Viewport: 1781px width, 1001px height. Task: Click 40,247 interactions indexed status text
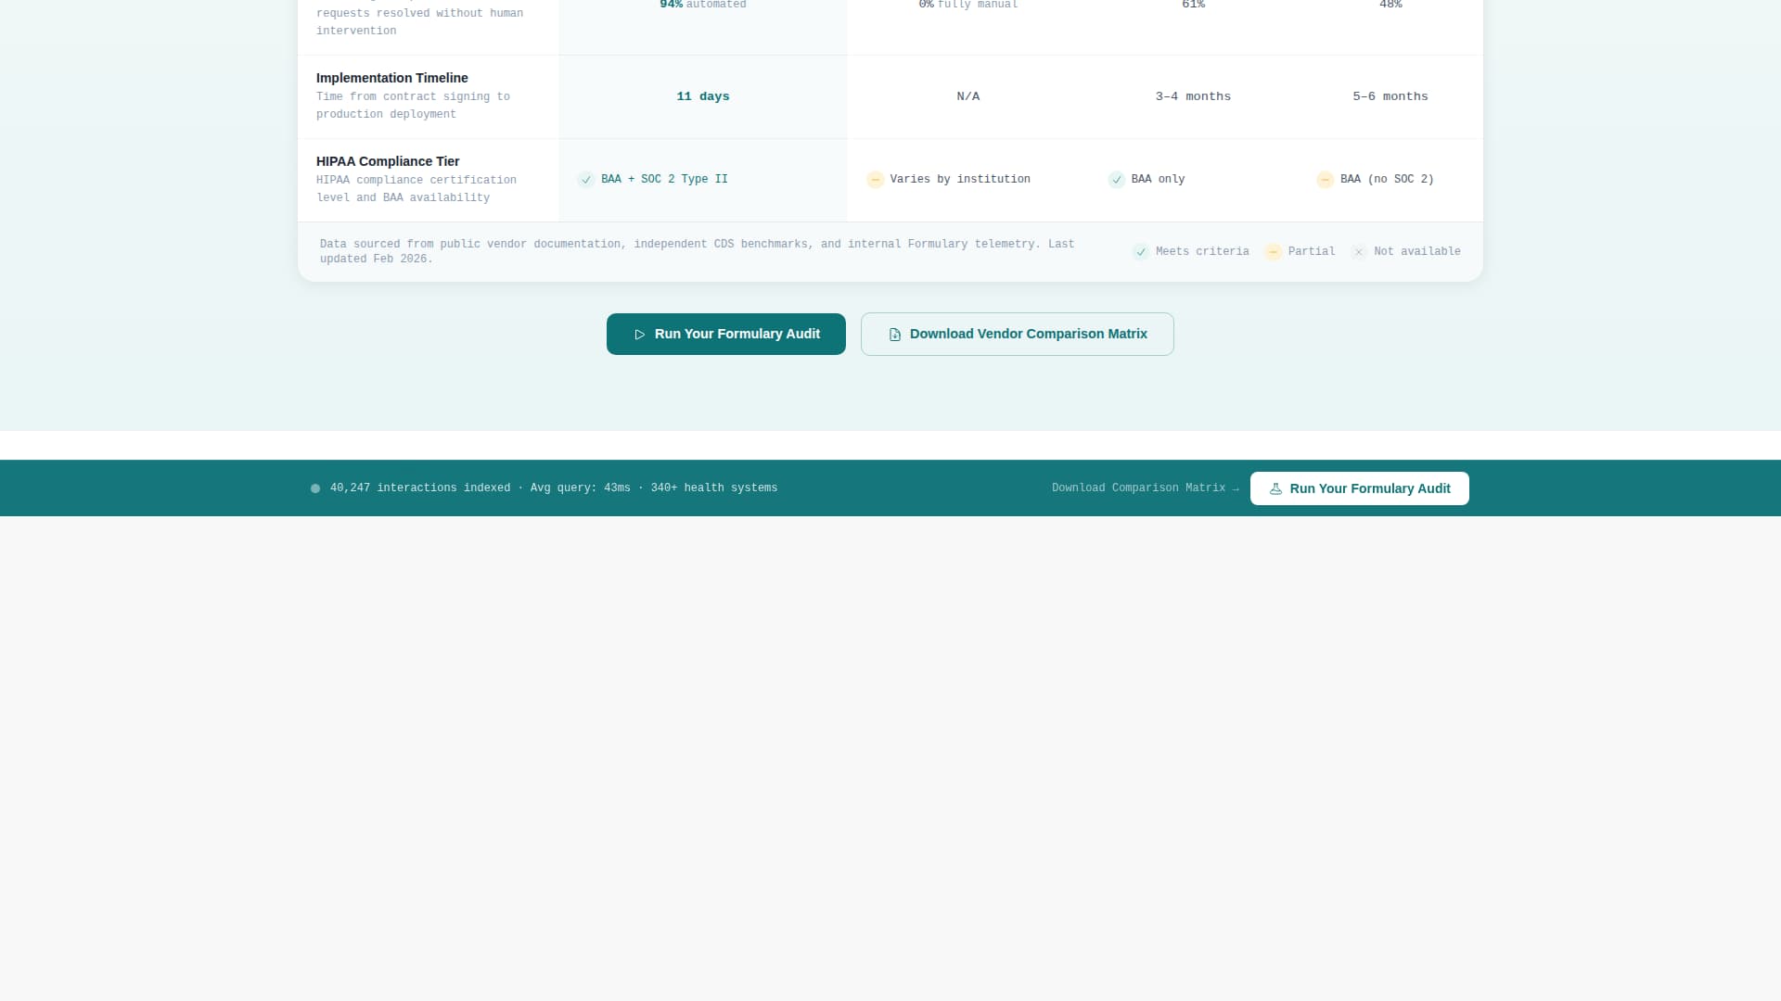pos(554,488)
